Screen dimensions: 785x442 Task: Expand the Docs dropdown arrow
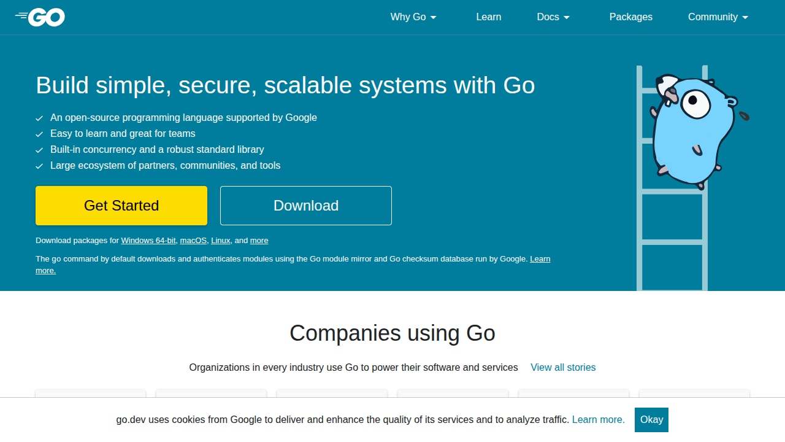(x=567, y=17)
